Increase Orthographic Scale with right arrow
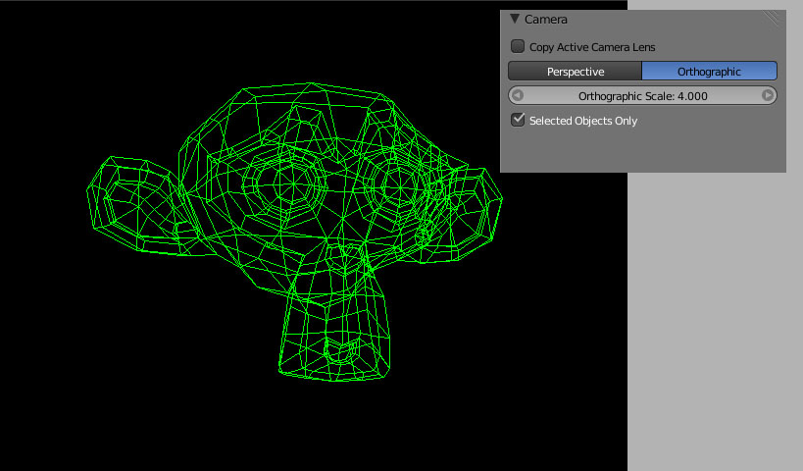Viewport: 803px width, 471px height. tap(767, 95)
